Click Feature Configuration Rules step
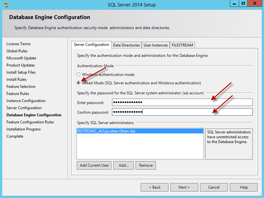This screenshot has height=198, width=264. [30, 122]
